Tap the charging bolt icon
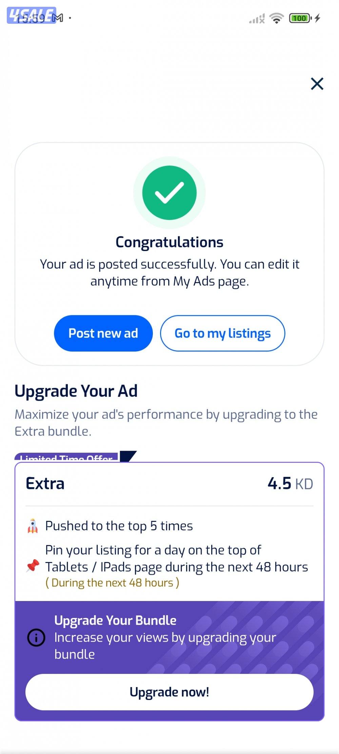This screenshot has height=754, width=339. [x=317, y=18]
